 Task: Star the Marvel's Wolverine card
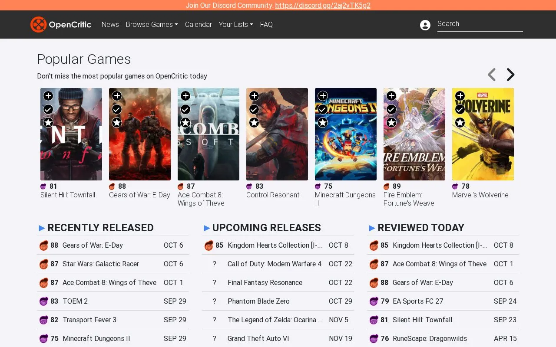point(460,123)
